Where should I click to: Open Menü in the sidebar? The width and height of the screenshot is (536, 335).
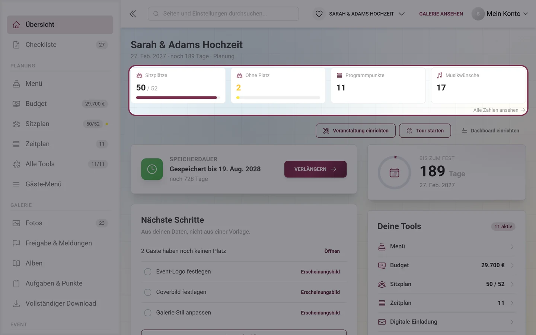pyautogui.click(x=60, y=84)
